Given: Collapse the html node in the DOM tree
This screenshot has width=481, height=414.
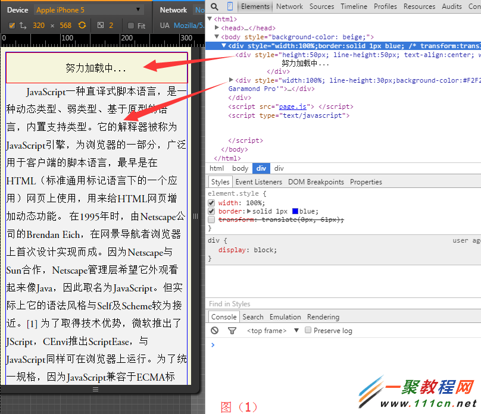Looking at the screenshot, I should [x=210, y=18].
